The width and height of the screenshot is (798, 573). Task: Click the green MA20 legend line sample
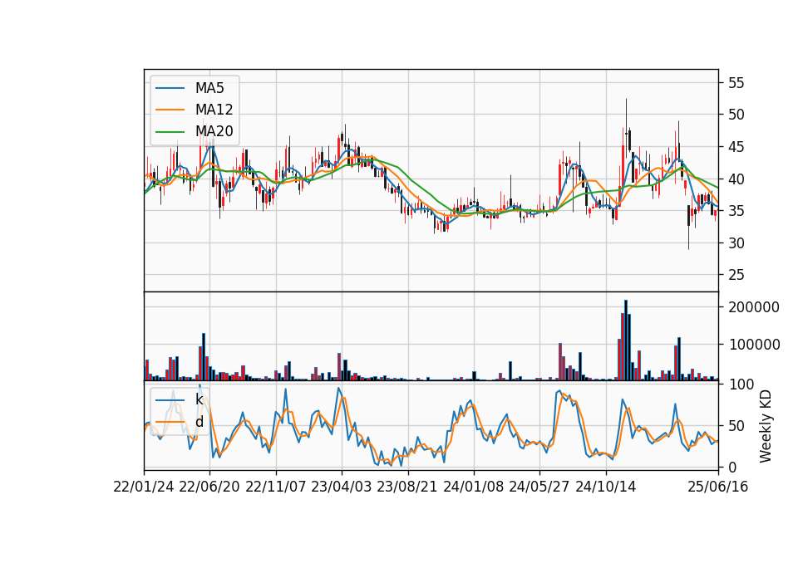170,132
